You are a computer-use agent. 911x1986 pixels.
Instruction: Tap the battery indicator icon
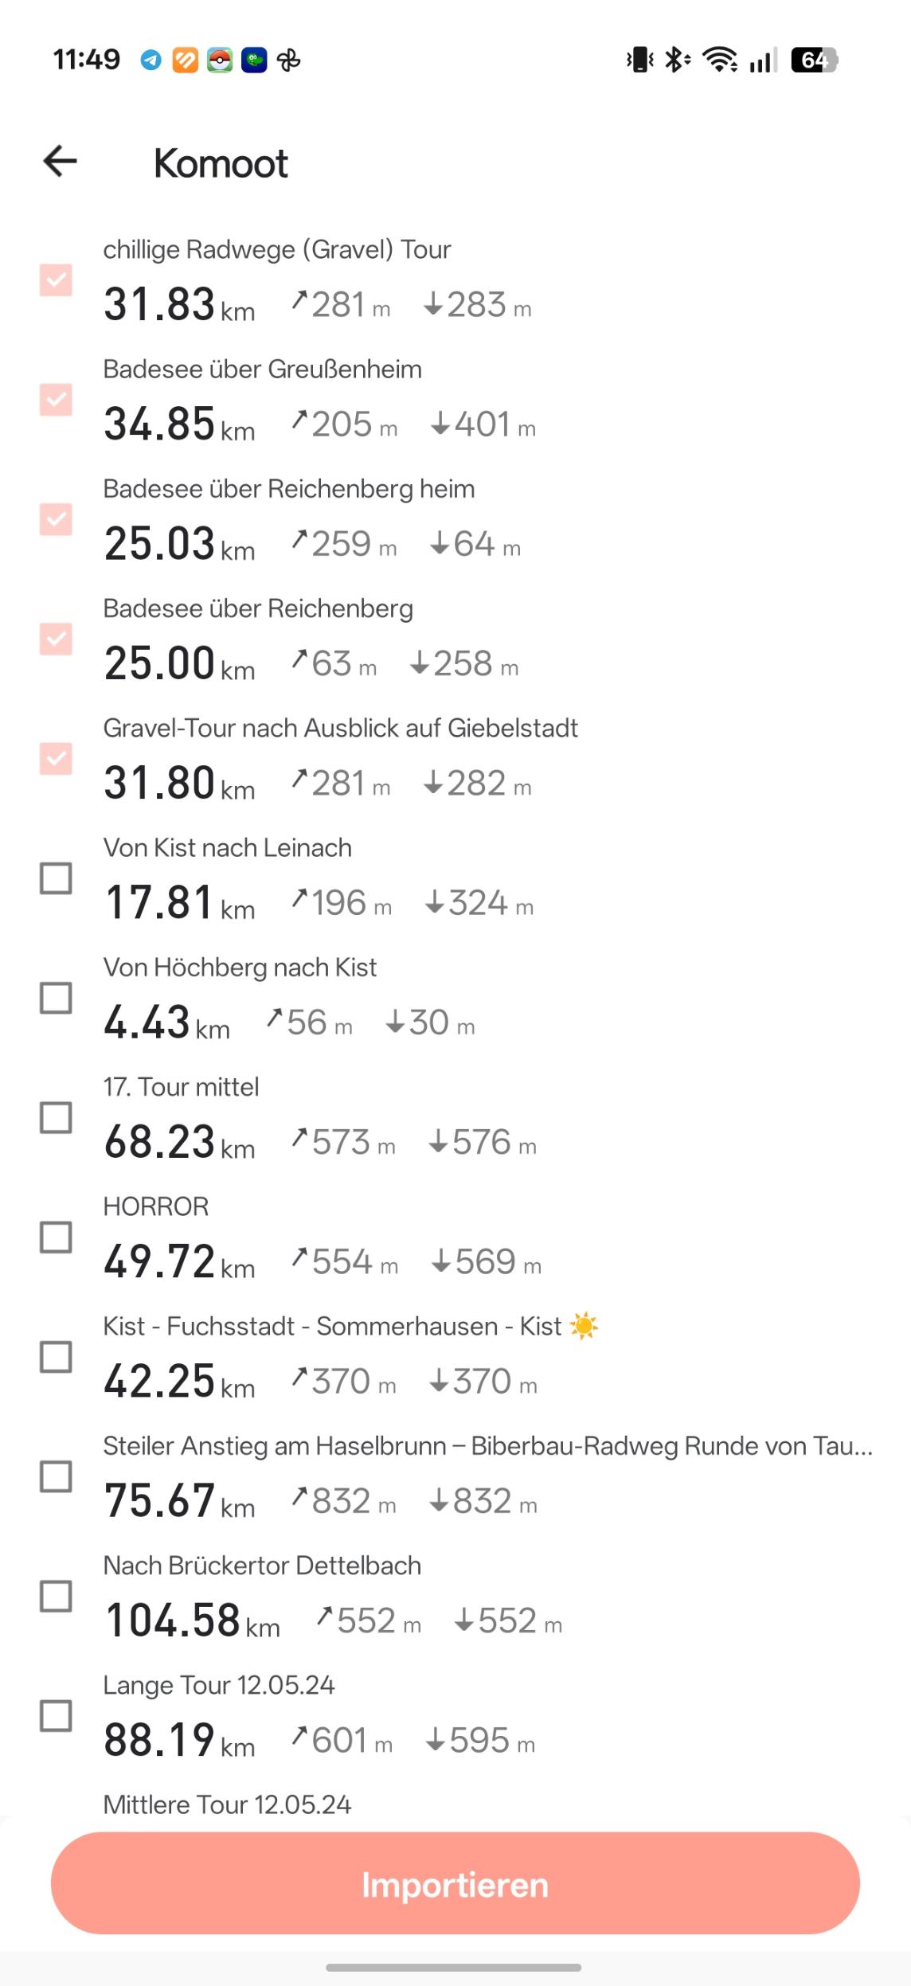(815, 60)
